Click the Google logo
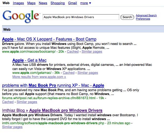The image size is (164, 133). [x=21, y=17]
